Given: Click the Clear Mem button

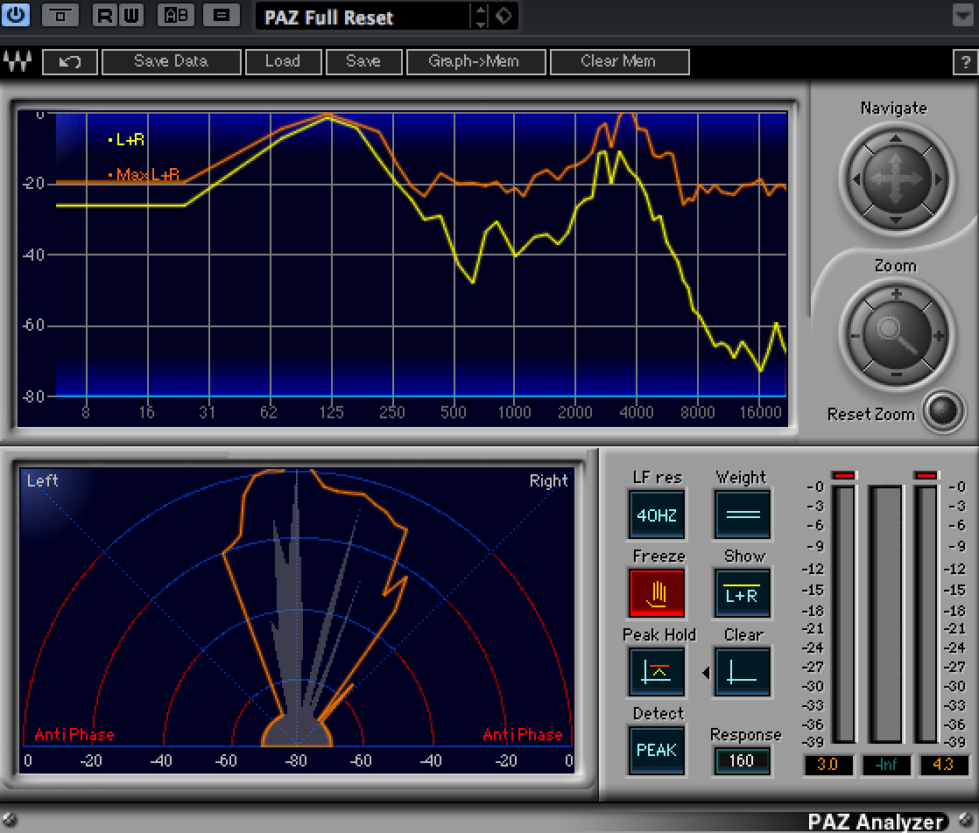Looking at the screenshot, I should 618,62.
